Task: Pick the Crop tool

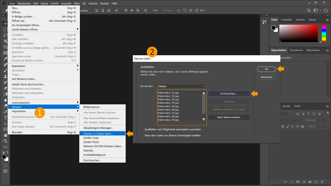Action: 5,47
